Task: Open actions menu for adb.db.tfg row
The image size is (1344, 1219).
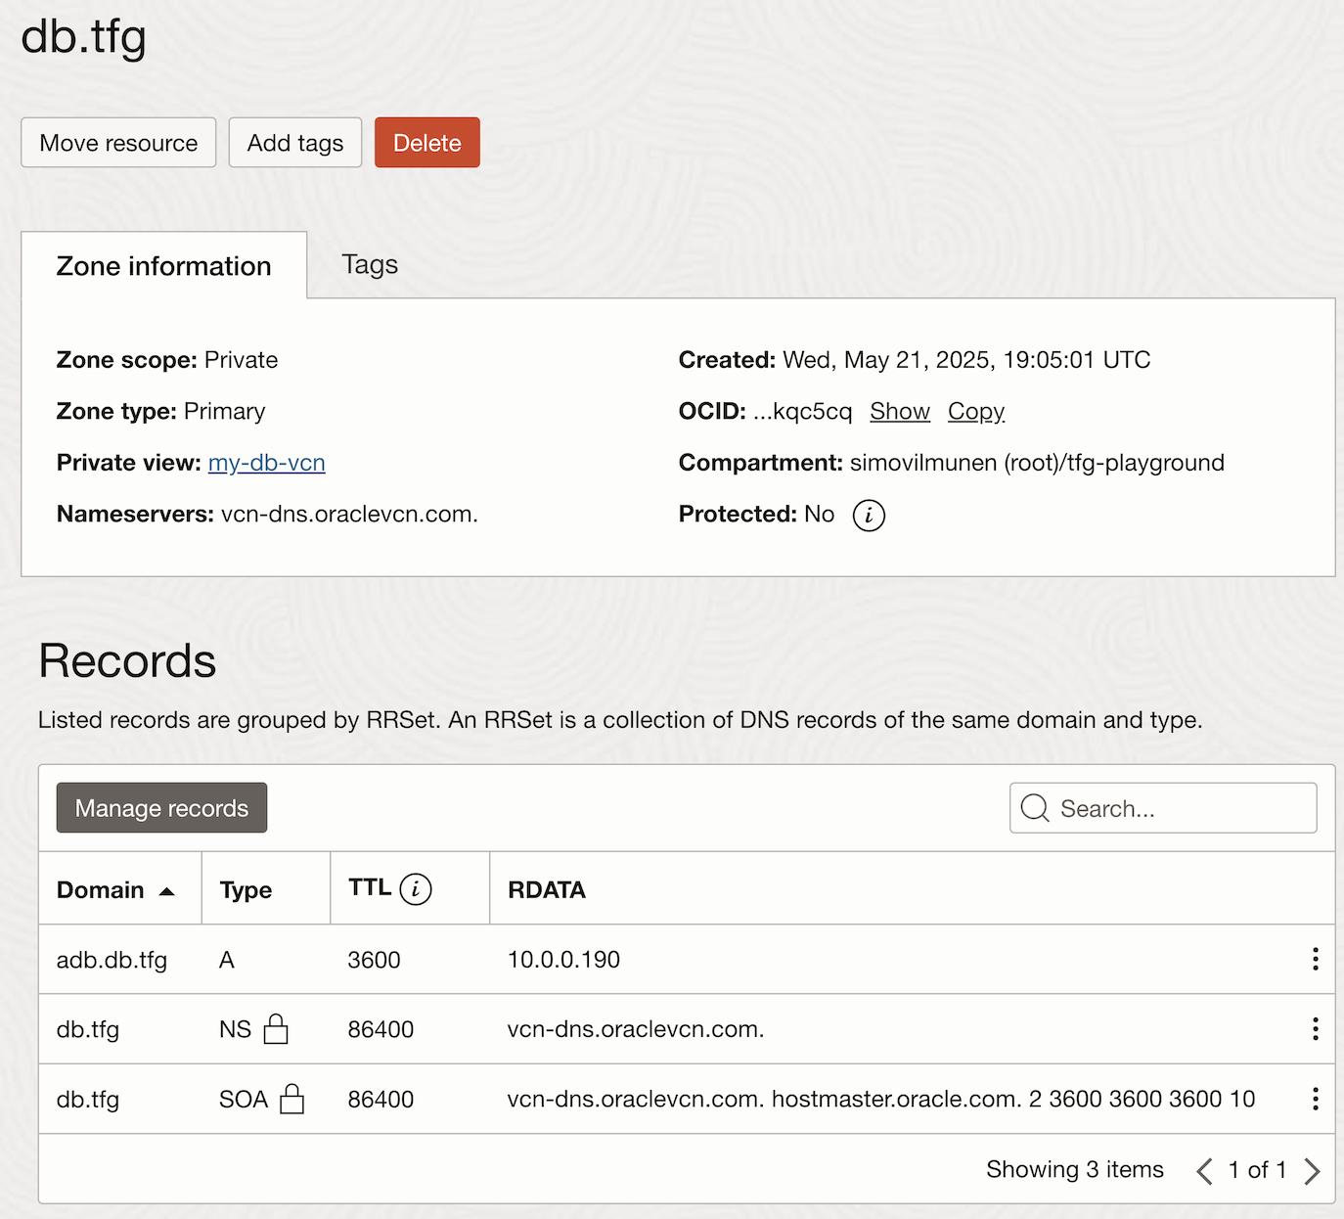Action: (x=1315, y=959)
